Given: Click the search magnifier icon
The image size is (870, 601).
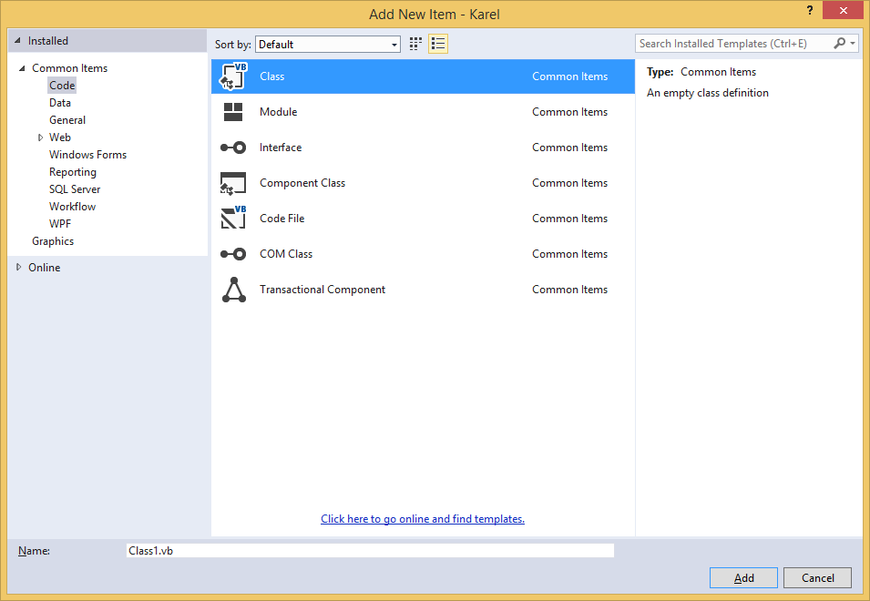Looking at the screenshot, I should (839, 43).
